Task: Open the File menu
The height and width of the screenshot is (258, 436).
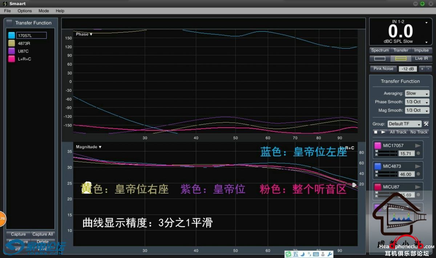Action: [7, 11]
